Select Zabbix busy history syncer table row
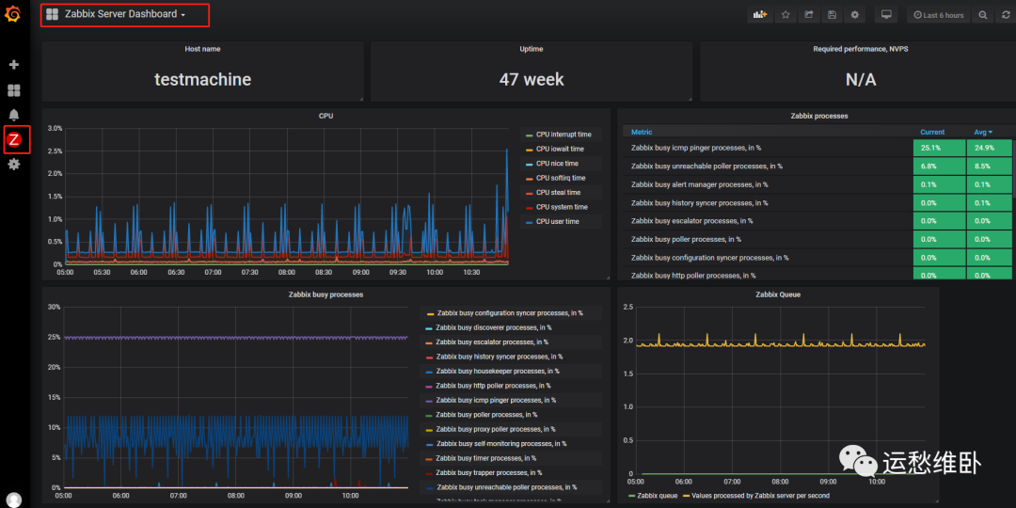The height and width of the screenshot is (508, 1016). (x=818, y=203)
